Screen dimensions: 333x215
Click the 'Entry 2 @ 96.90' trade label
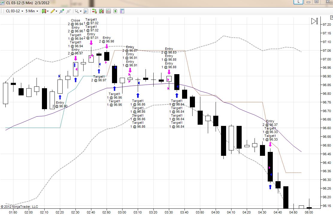click(60, 105)
